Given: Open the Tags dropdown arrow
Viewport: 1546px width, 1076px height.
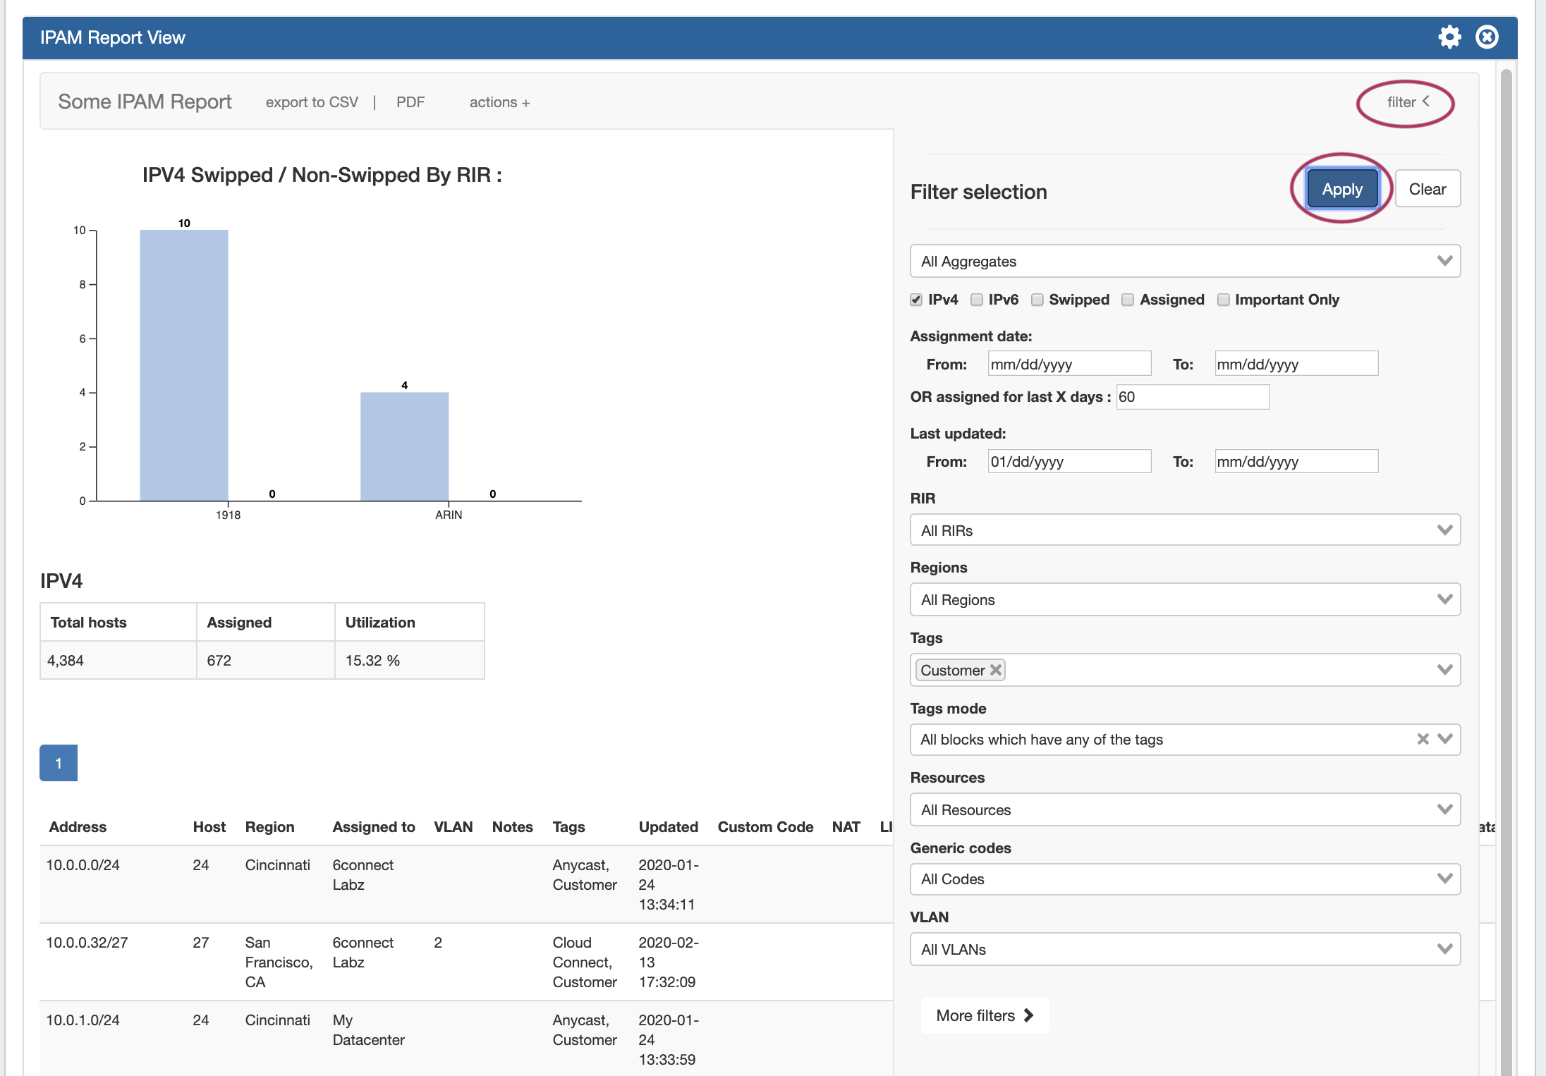Looking at the screenshot, I should pos(1444,670).
